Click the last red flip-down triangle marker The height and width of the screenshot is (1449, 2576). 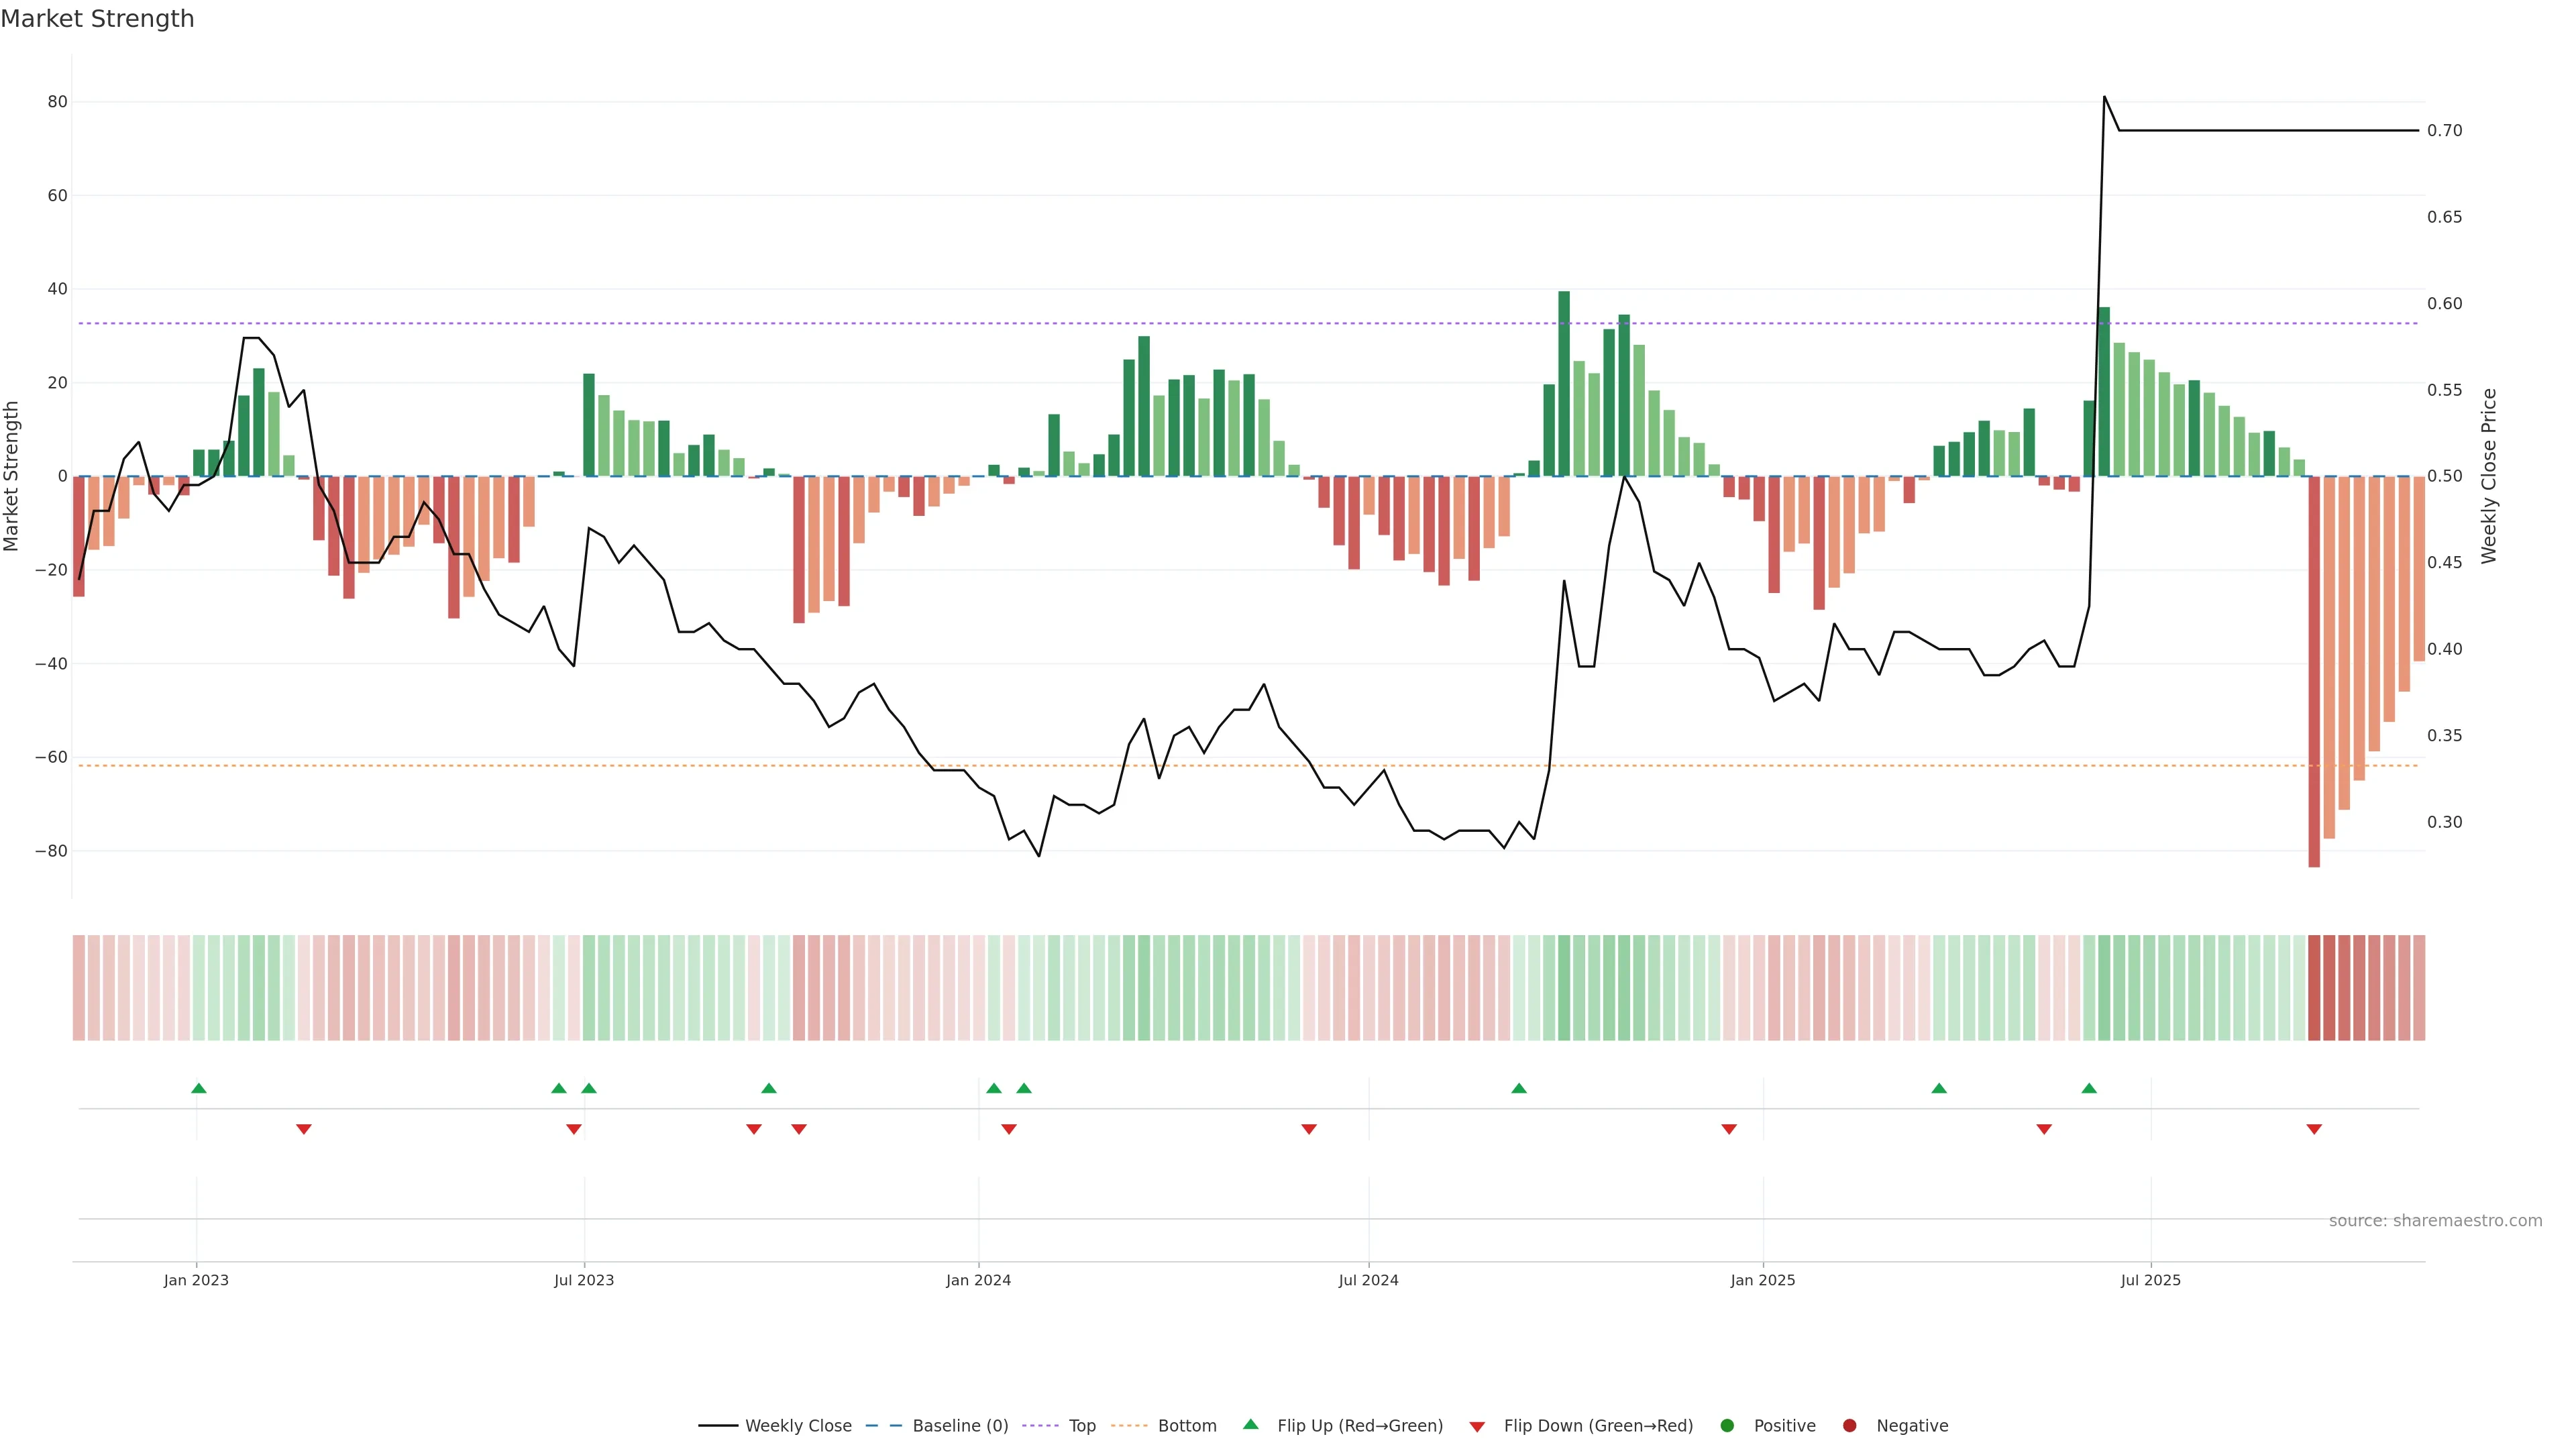coord(2314,1129)
